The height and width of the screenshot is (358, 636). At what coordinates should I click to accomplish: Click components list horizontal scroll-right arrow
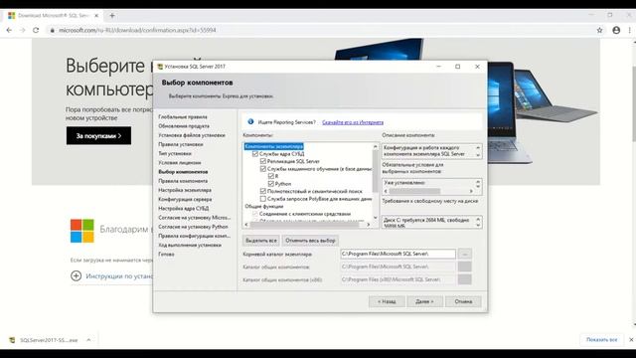369,225
